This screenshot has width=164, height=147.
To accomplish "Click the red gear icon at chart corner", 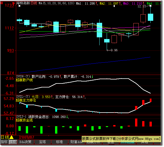I will point(2,3).
